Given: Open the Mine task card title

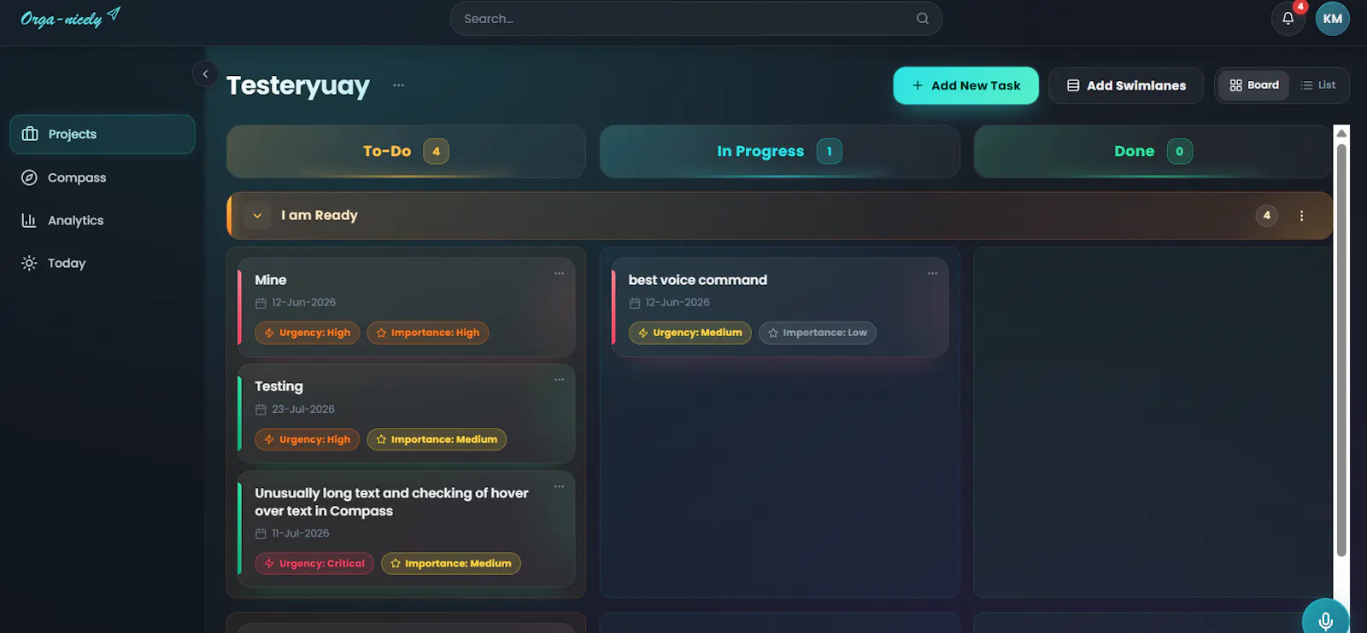Looking at the screenshot, I should 270,280.
